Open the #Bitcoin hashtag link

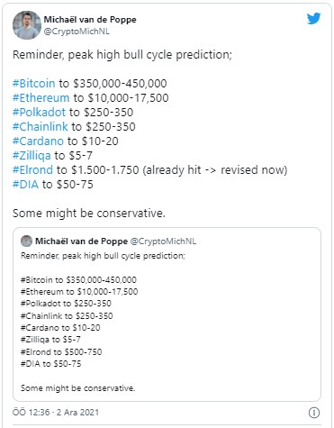coord(34,83)
